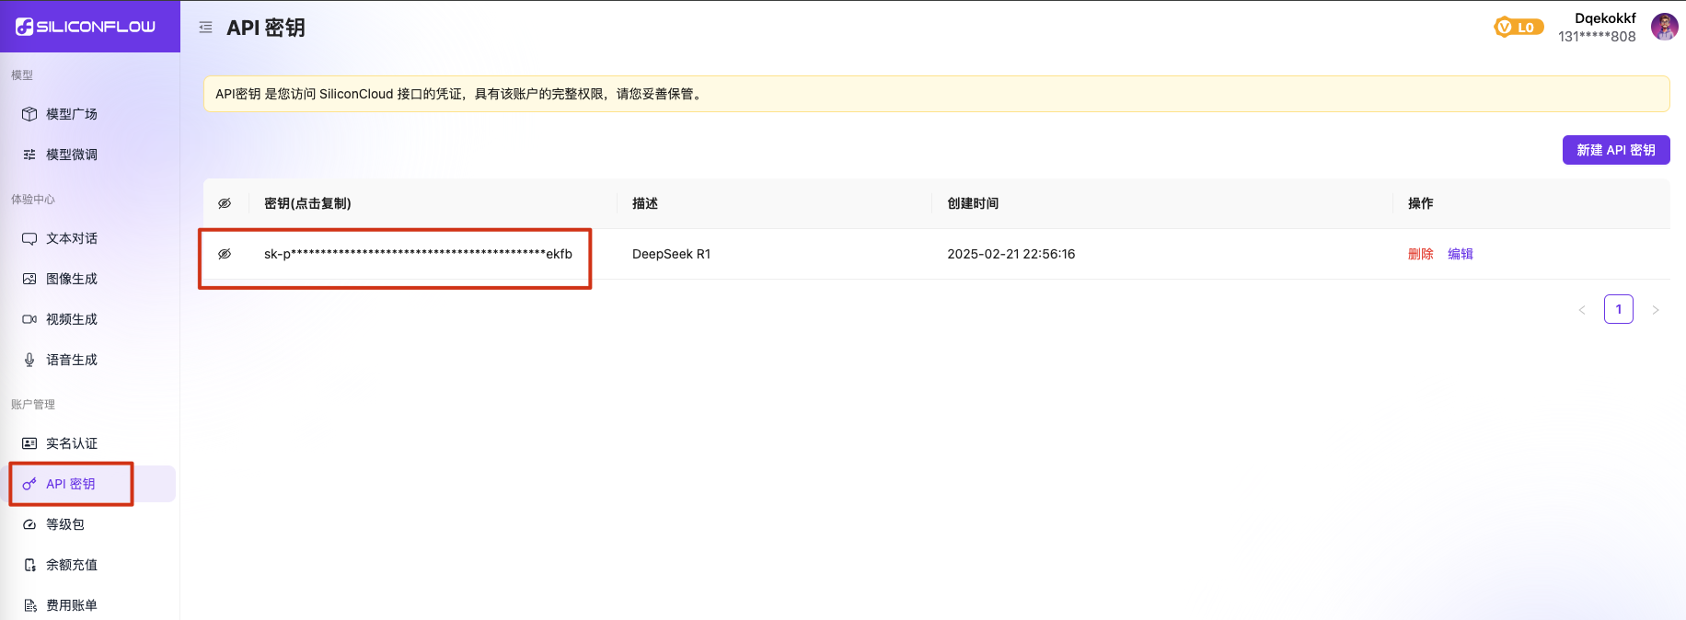Edit the DeepSeek R1 key via 编辑
This screenshot has height=620, width=1686.
[x=1460, y=254]
